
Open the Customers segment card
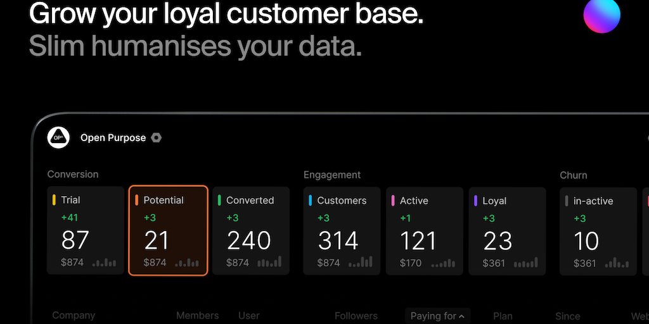point(342,230)
